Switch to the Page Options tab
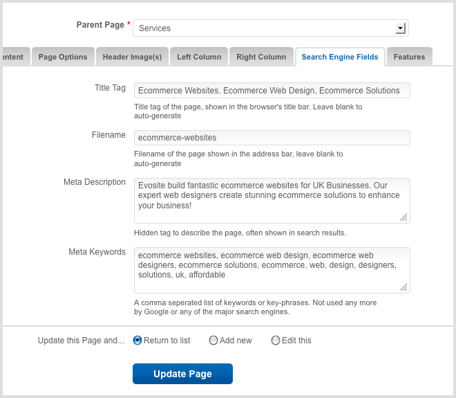The image size is (456, 398). [x=63, y=57]
